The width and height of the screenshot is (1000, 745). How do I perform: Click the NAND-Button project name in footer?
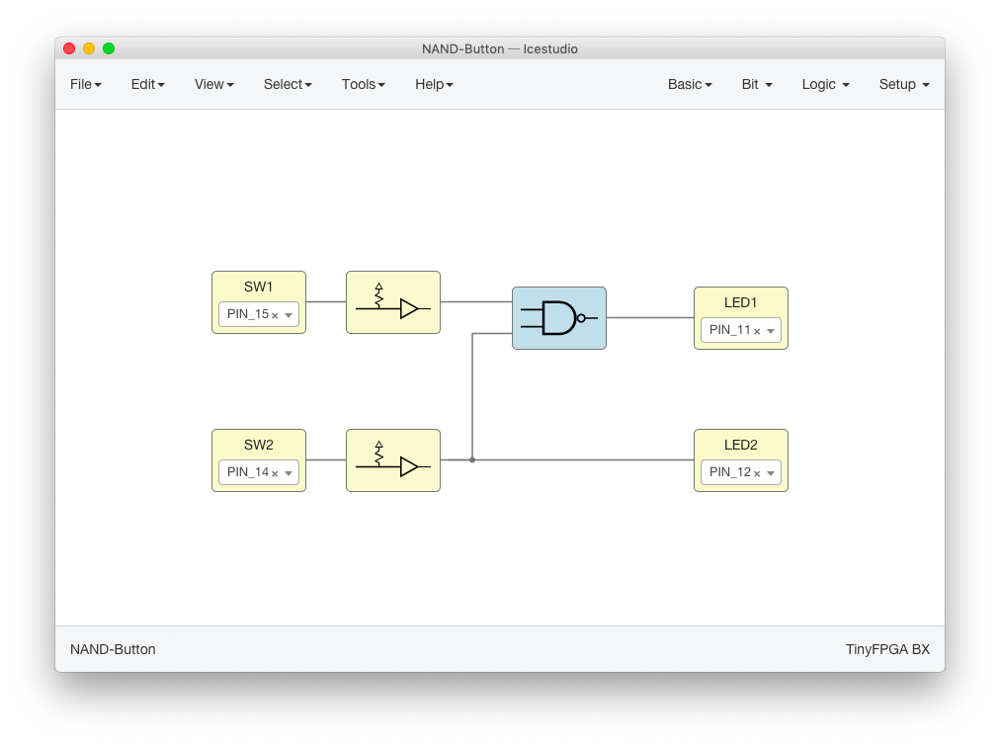tap(113, 650)
